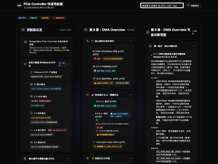218x164 pixels.
Task: Click the green Scatter-Gather tag
Action: point(105,106)
